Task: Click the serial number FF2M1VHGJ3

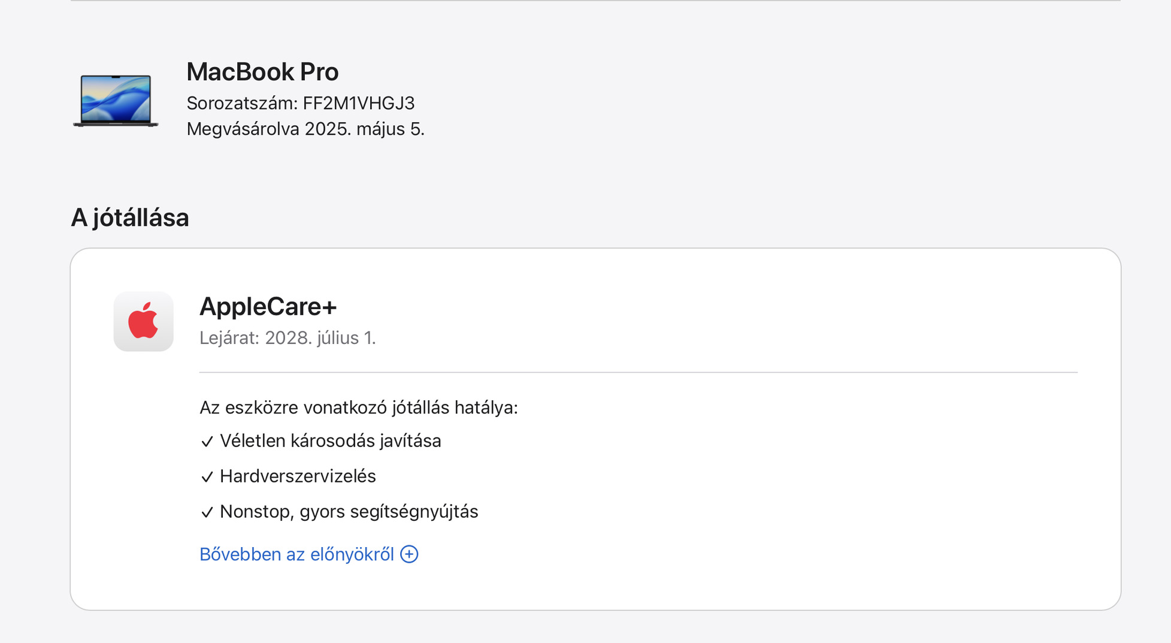Action: click(x=358, y=103)
